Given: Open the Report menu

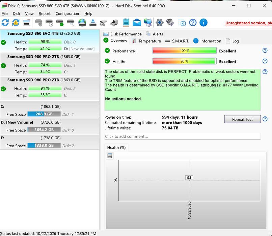Looking at the screenshot, I should (45, 13).
